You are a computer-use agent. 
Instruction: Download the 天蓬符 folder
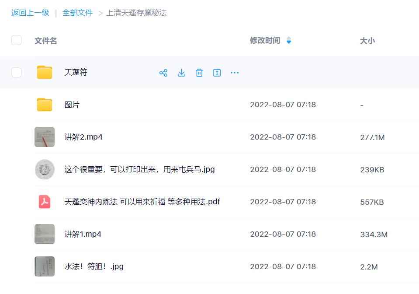coord(181,73)
